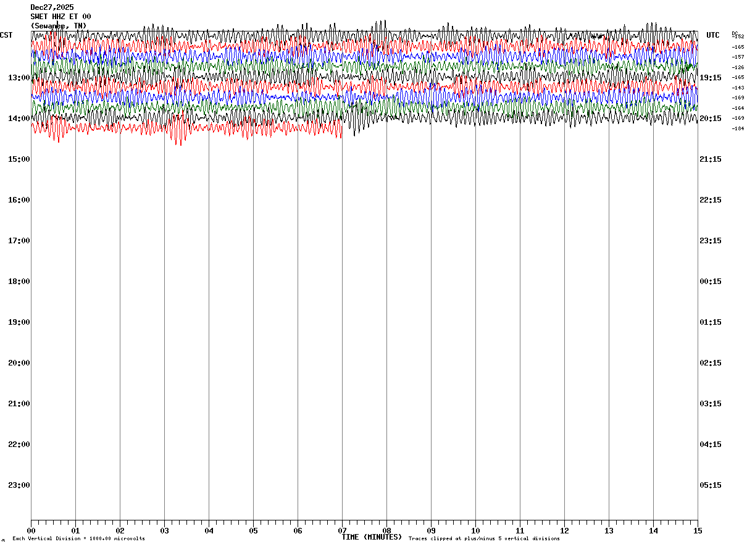
Task: Select the 16:00 CST time label
Action: point(19,200)
